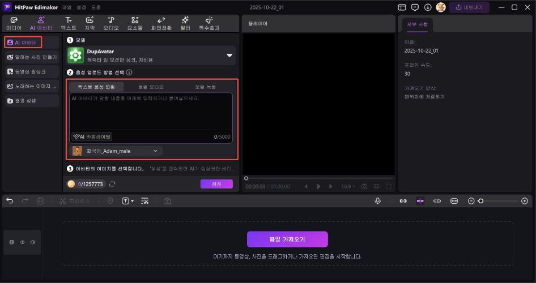
Task: Click the credits coin 0/1257773
Action: (x=86, y=184)
